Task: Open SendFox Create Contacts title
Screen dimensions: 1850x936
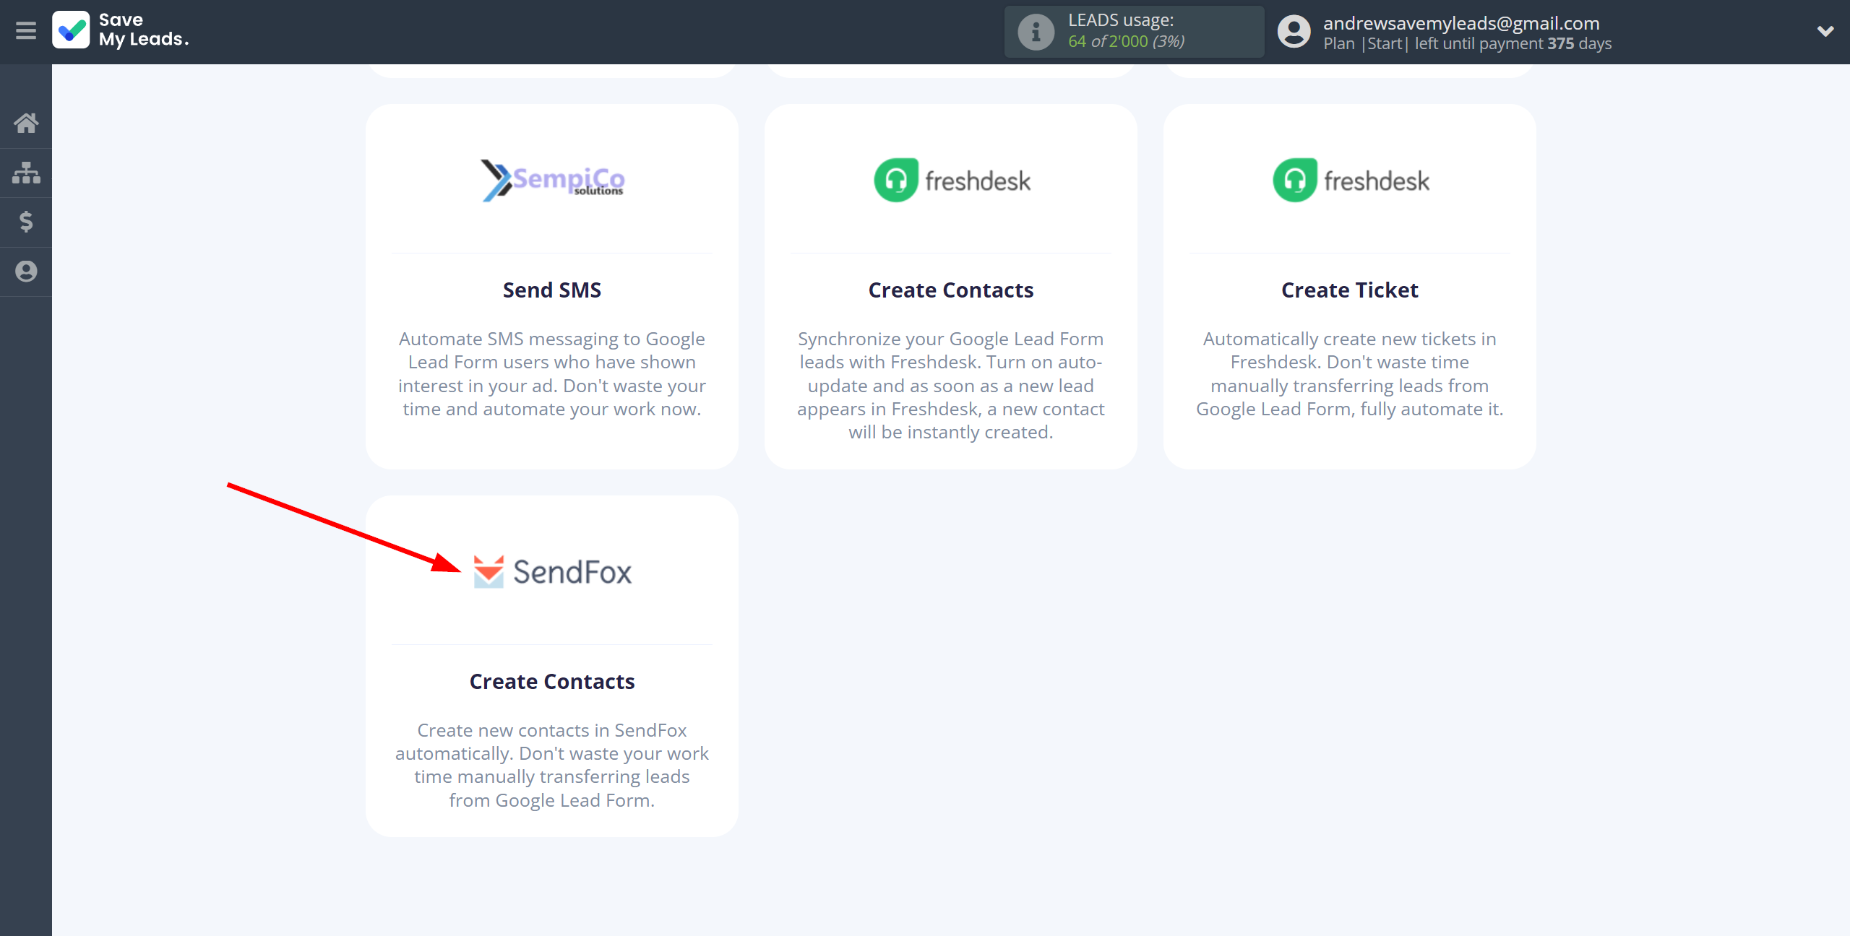Action: click(x=552, y=682)
